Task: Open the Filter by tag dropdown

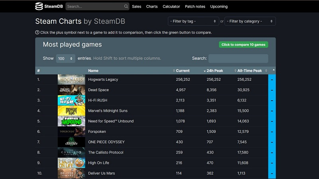Action: coord(193,21)
